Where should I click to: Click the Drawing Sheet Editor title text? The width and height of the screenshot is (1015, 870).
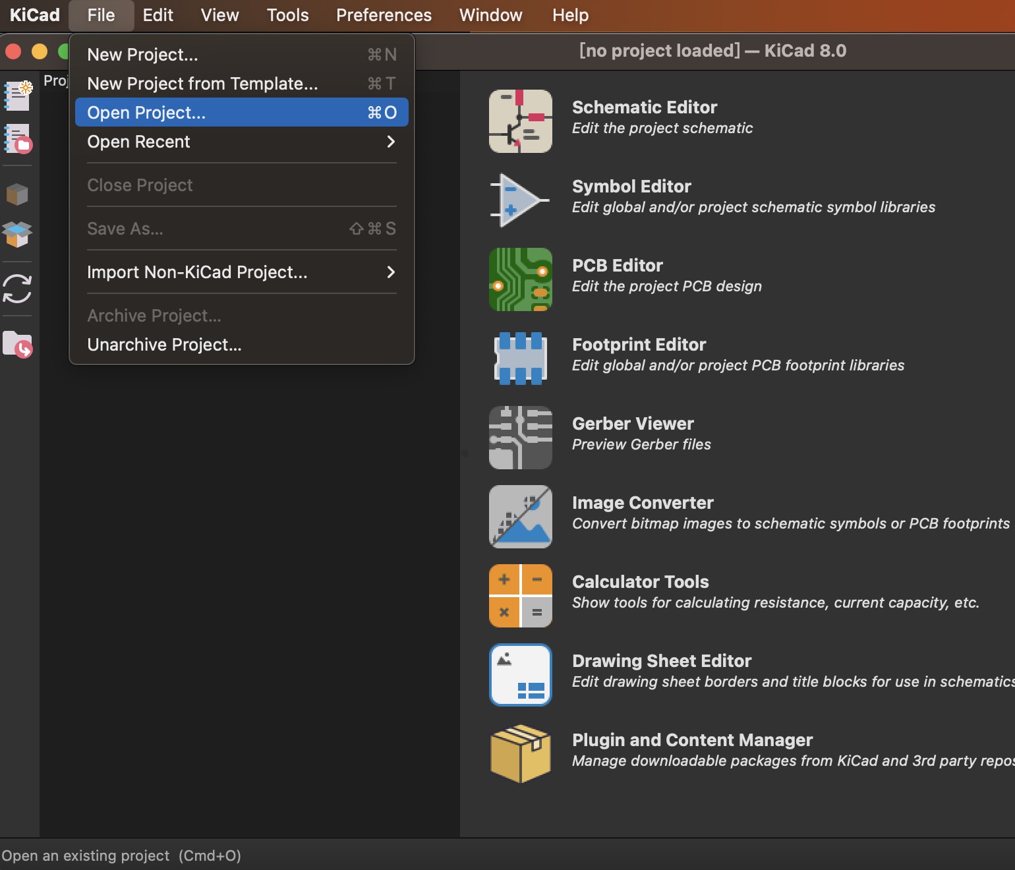(x=662, y=660)
